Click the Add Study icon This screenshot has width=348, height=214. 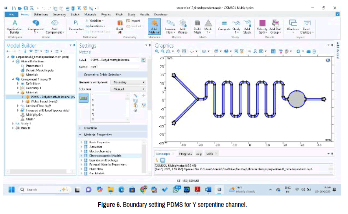[247, 26]
